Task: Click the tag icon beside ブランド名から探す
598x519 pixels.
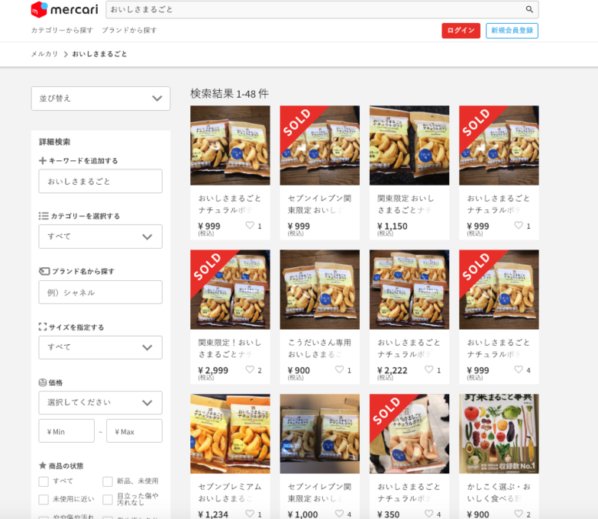Action: click(44, 271)
